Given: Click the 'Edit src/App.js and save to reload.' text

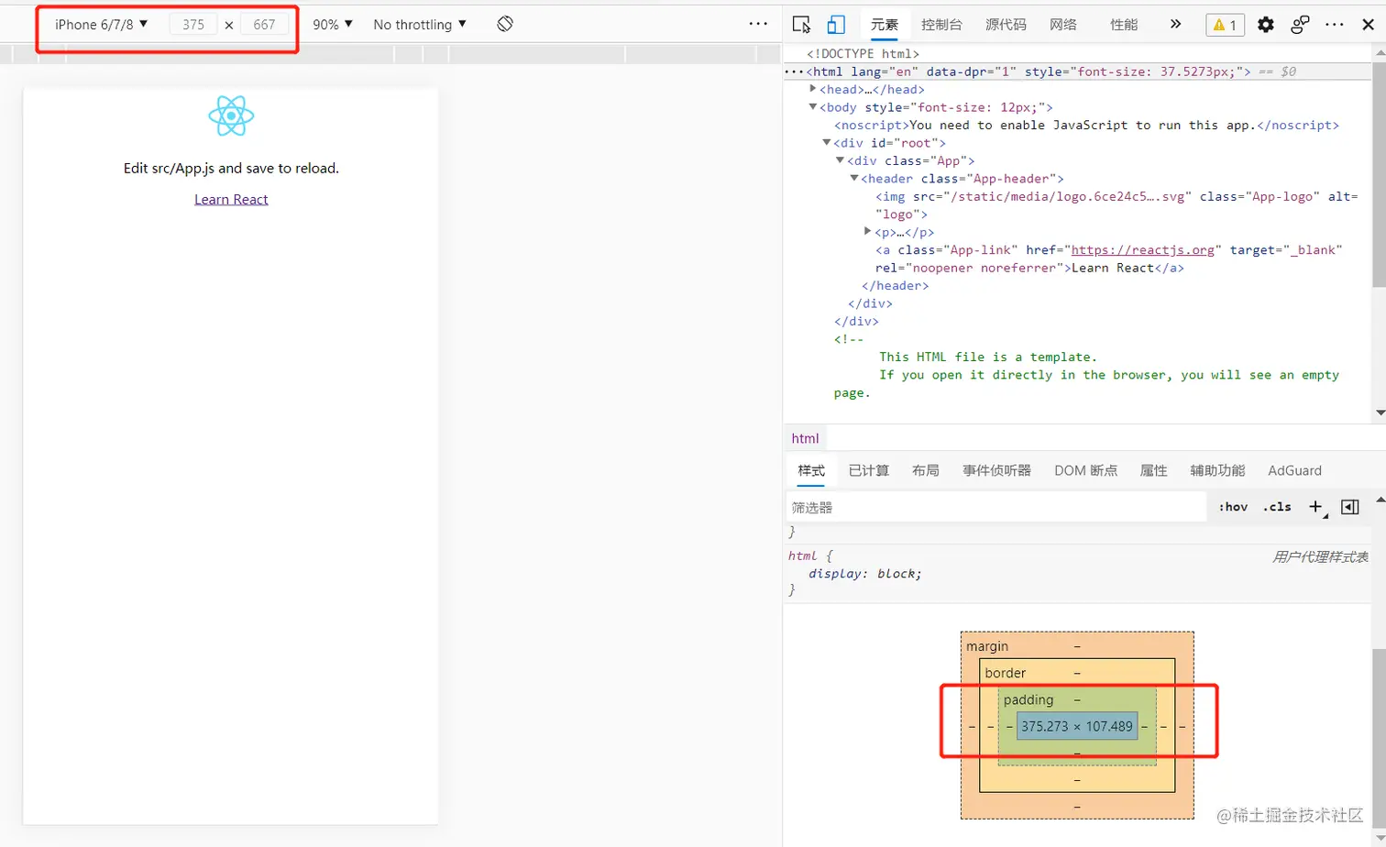Looking at the screenshot, I should pyautogui.click(x=231, y=168).
